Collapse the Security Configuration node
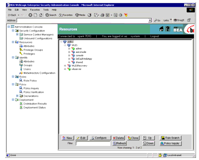 click(x=13, y=30)
